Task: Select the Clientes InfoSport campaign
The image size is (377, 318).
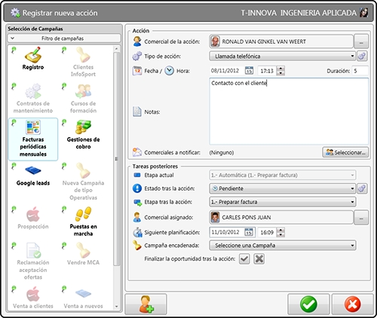Action: coord(83,62)
